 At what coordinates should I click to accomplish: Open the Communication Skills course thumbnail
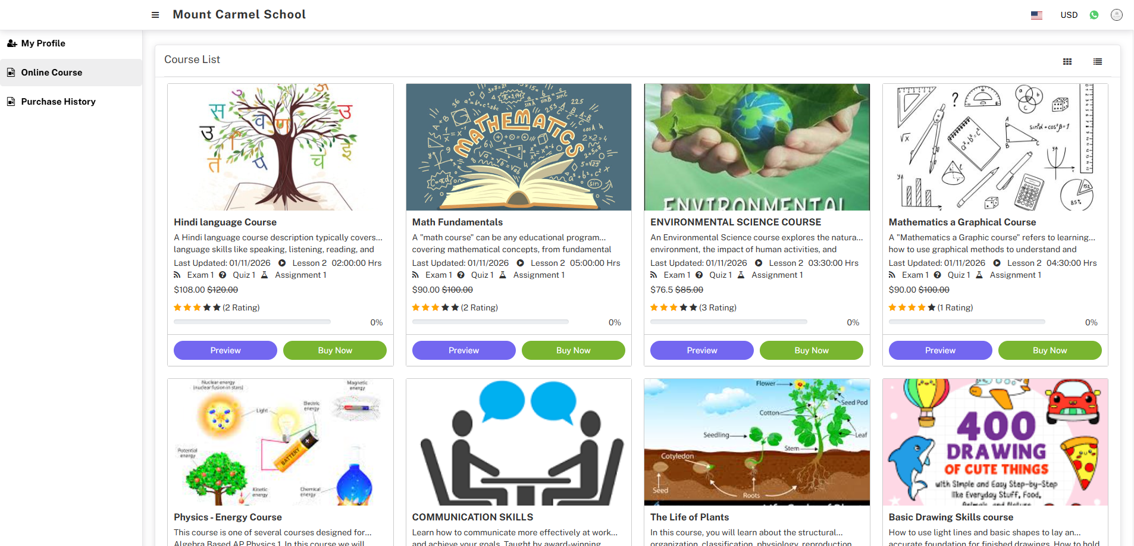[519, 442]
